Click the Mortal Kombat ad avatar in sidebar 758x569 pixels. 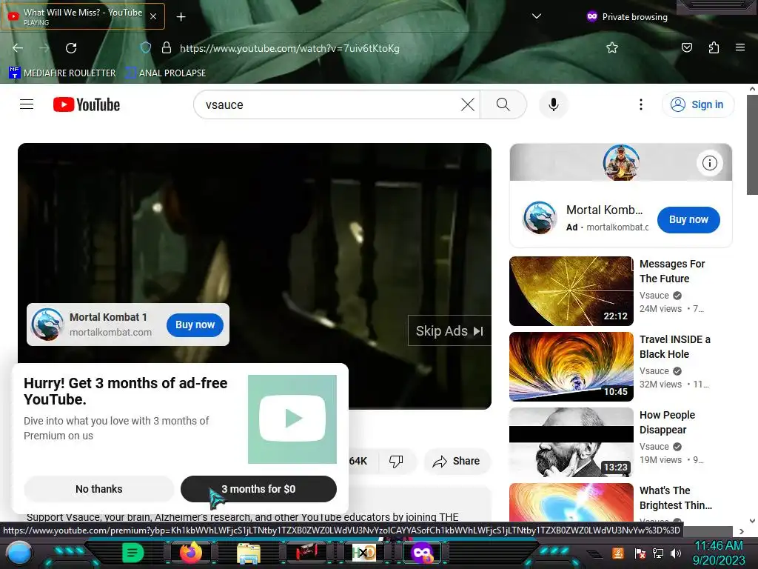point(540,218)
